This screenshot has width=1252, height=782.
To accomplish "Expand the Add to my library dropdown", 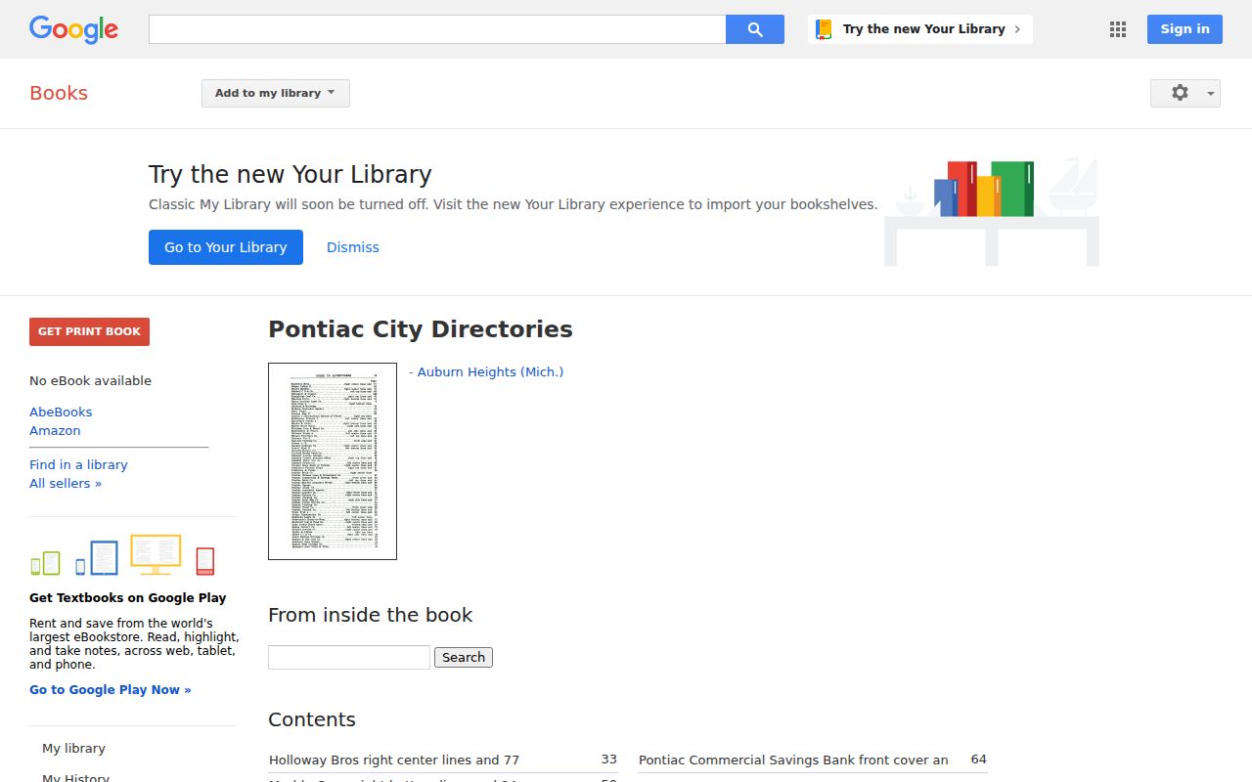I will click(x=276, y=93).
